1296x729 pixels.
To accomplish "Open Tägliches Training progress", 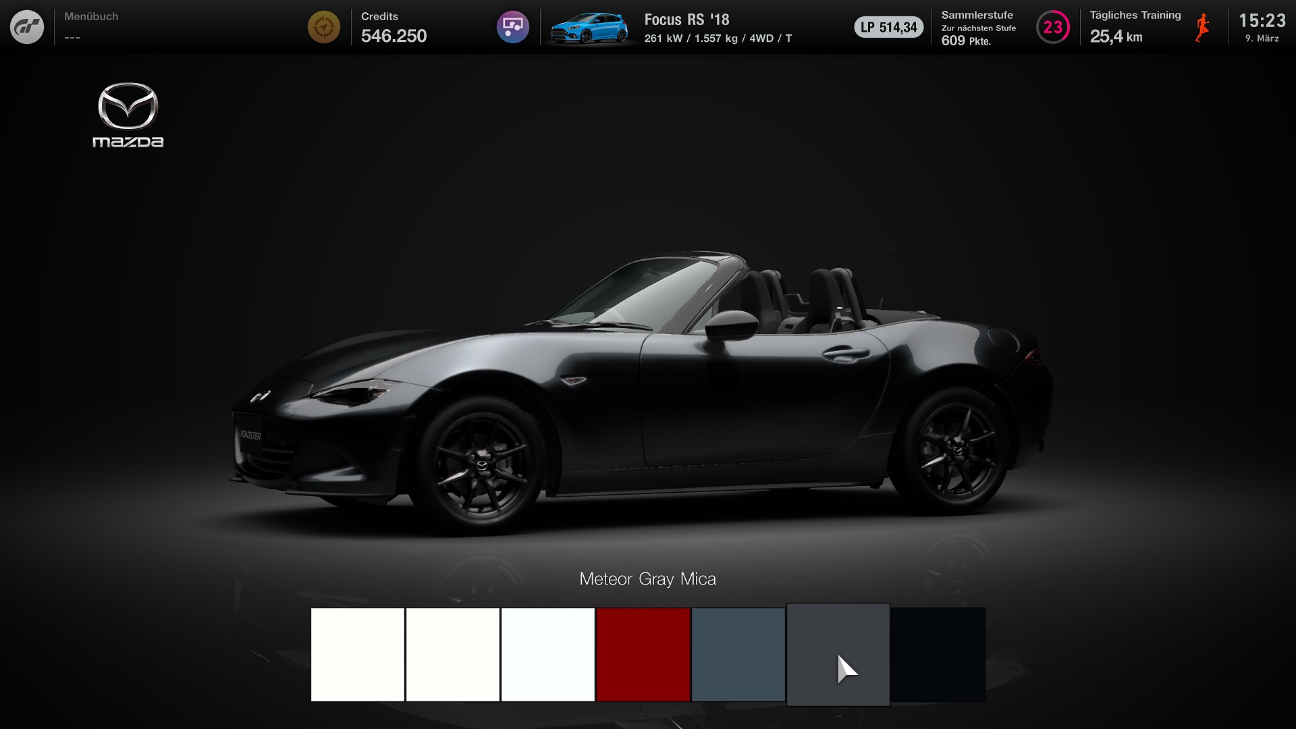I will pos(1134,27).
